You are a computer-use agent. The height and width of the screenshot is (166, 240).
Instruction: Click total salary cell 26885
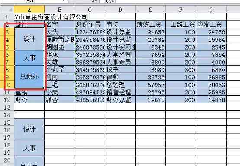[211, 77]
